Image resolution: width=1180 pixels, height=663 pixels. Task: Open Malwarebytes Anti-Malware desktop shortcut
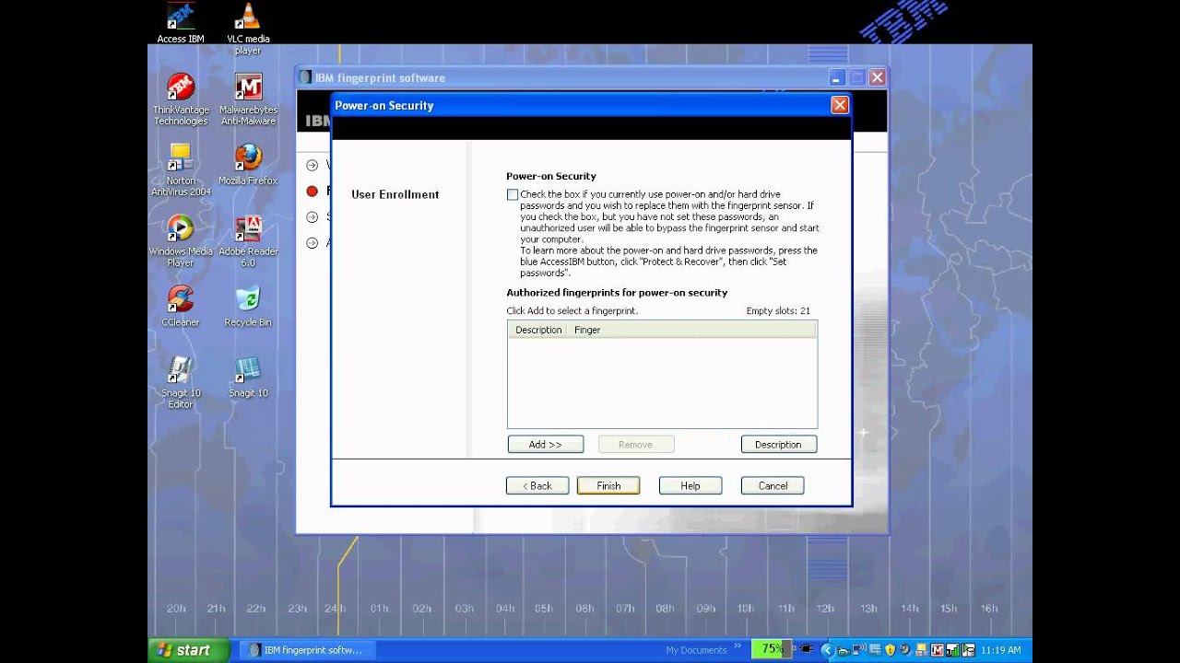point(248,99)
